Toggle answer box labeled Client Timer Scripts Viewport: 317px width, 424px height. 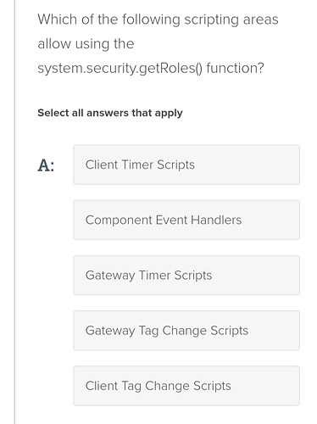[186, 165]
